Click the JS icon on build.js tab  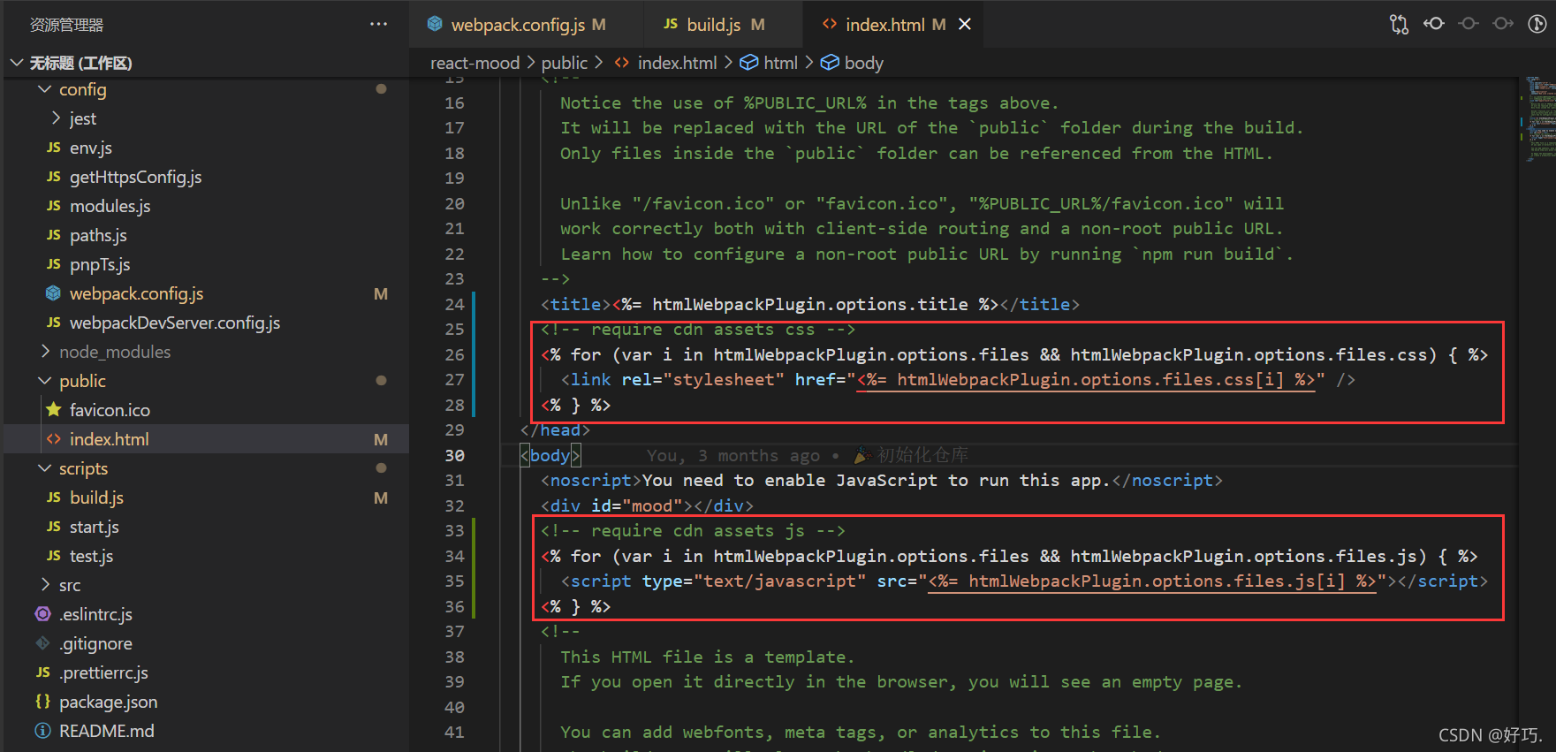pyautogui.click(x=671, y=24)
